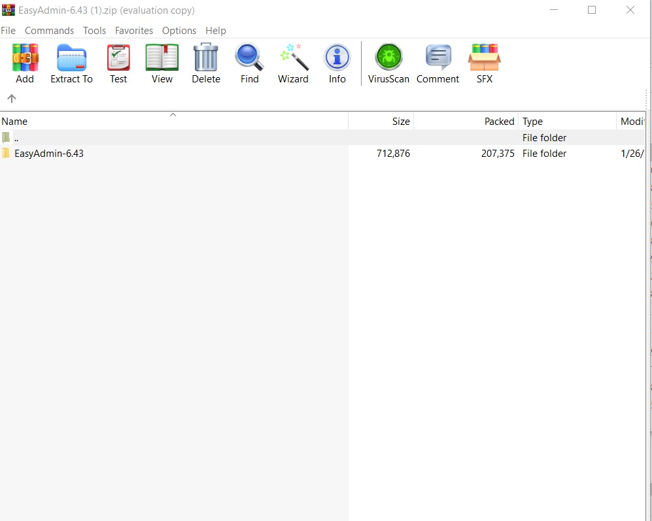
Task: Open the Commands menu
Action: click(49, 30)
